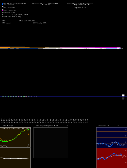This screenshot has height=168, width=127.
Task: Click the 'SI 14/3: 60.48 / 62.01' reading
Action: coord(20,15)
